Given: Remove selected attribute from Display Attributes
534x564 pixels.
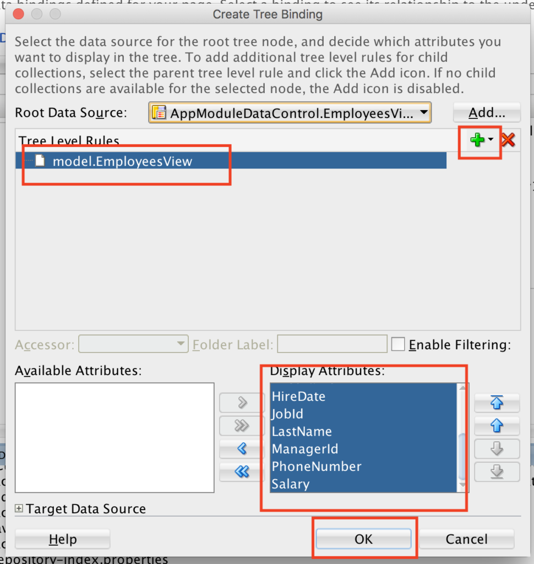Looking at the screenshot, I should point(241,449).
